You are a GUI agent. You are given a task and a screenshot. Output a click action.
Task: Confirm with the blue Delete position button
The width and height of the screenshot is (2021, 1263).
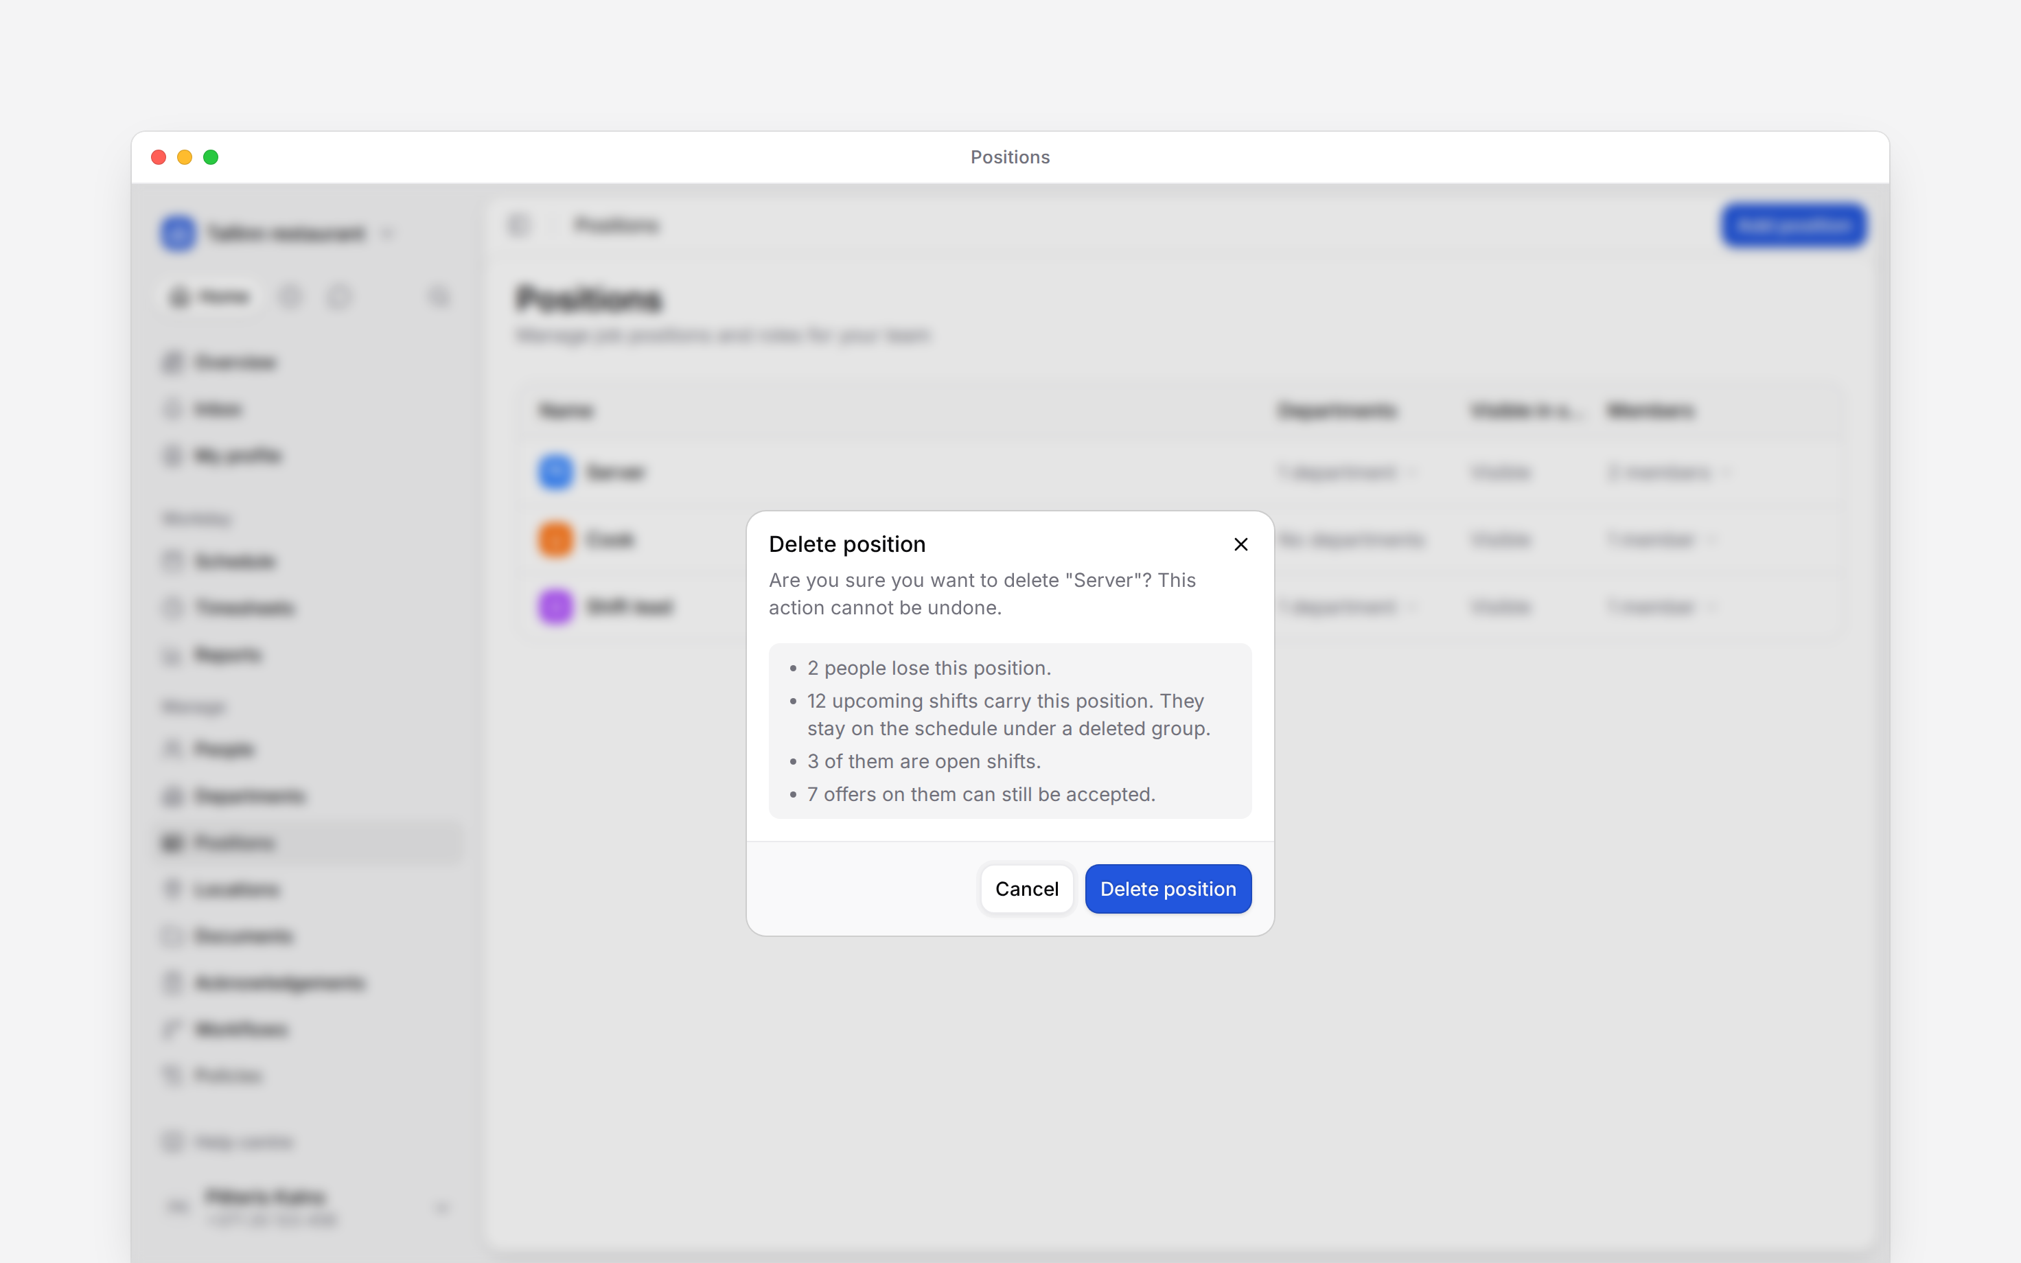[x=1168, y=889]
